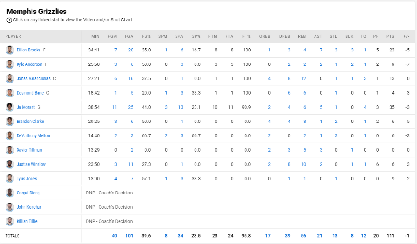This screenshot has width=417, height=244.
Task: Open Kyle Anderson's player page
Action: 29,64
